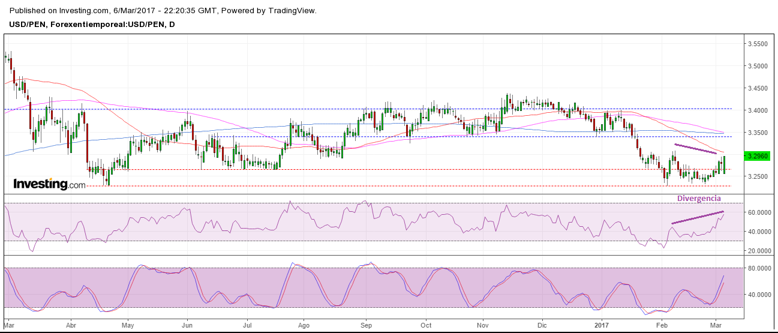This screenshot has height=333, width=778.
Task: Select the Nov label on time axis
Action: pos(483,325)
